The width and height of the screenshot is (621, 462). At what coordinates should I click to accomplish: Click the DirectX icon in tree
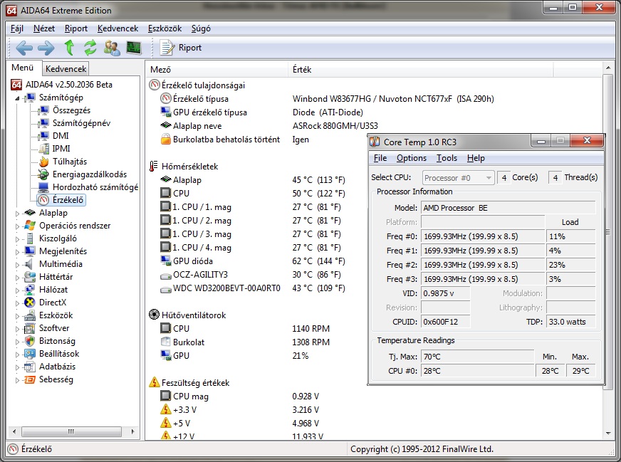(x=30, y=303)
